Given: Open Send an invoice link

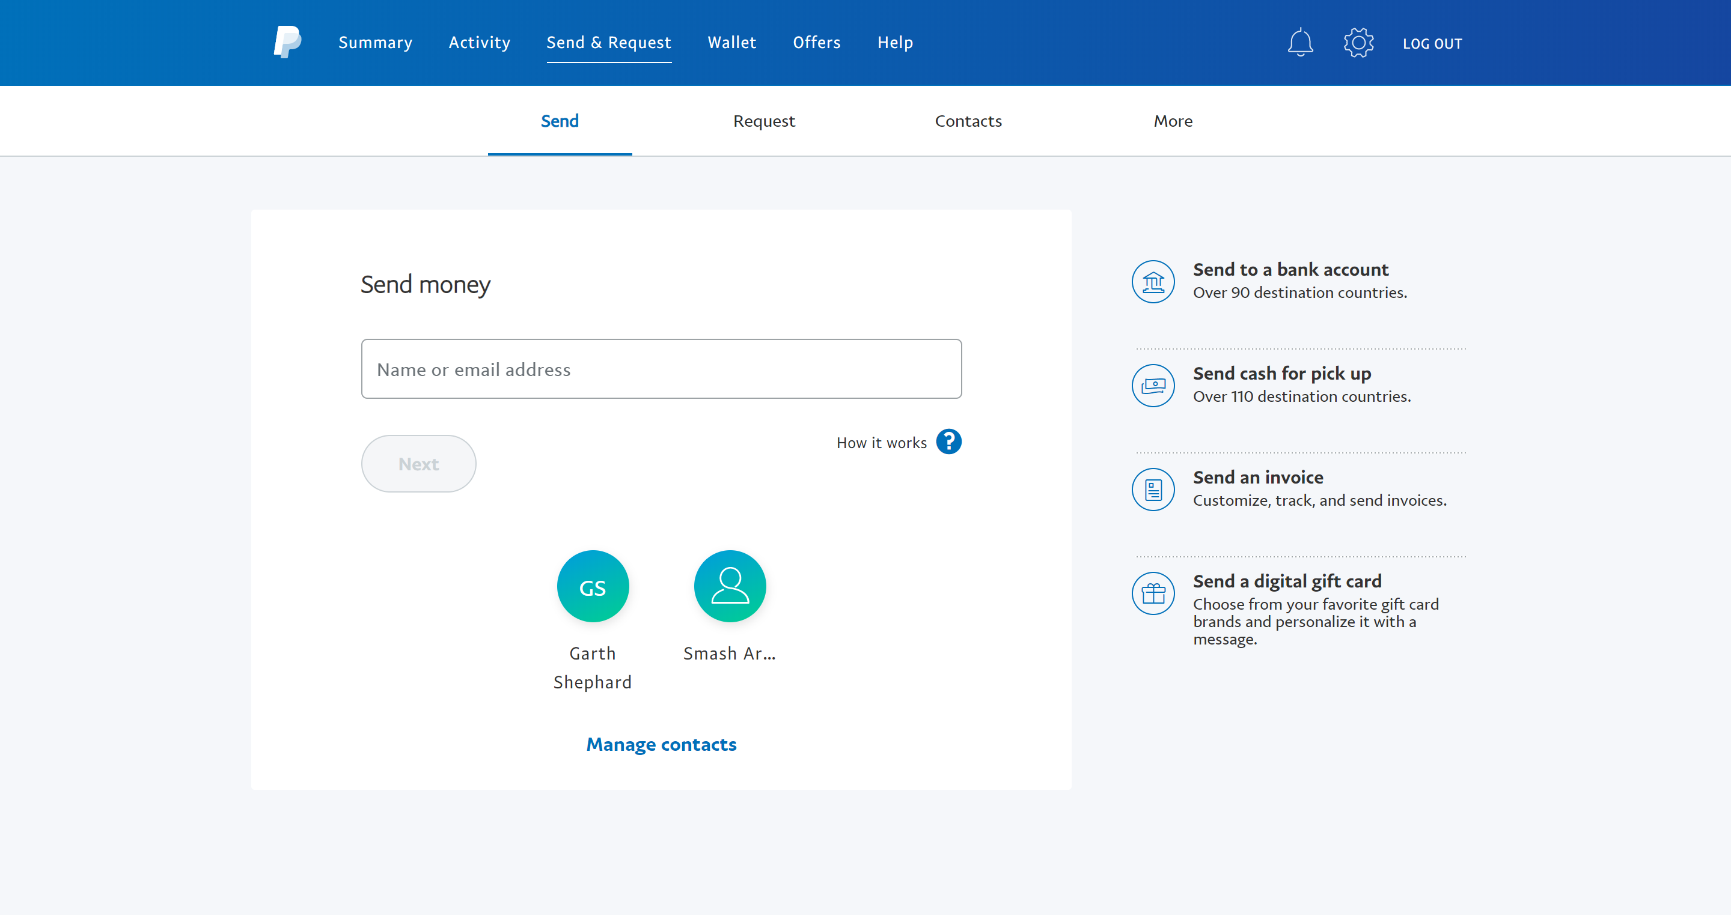Looking at the screenshot, I should (1258, 478).
